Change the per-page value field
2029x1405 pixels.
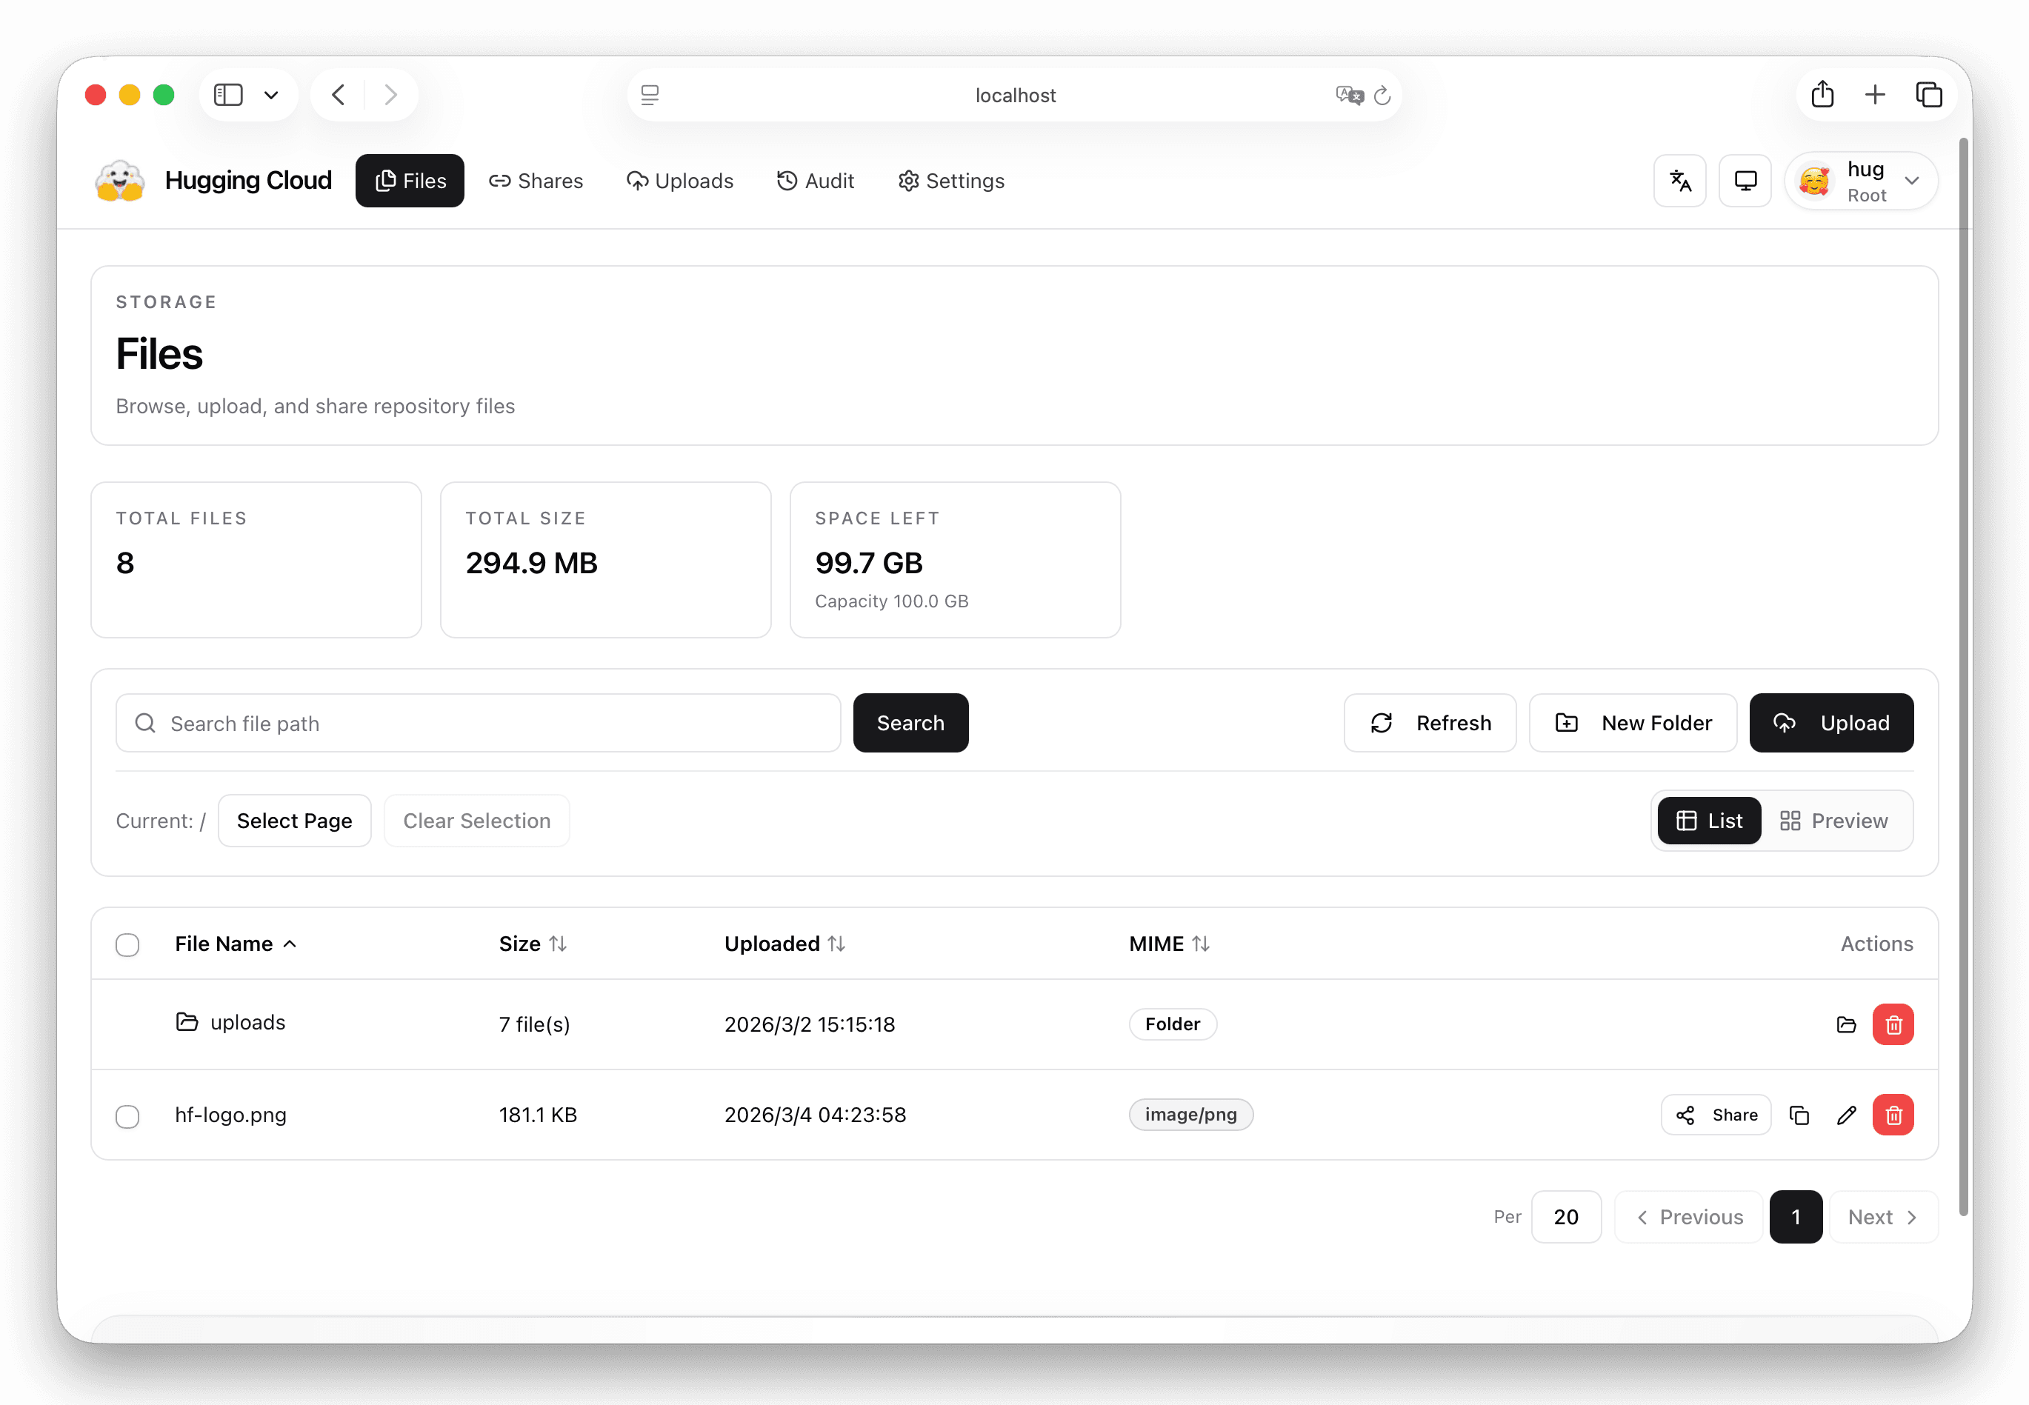click(1566, 1217)
